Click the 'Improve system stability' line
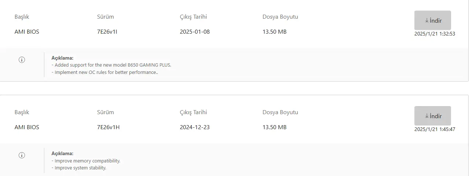Screen dimensions: 469x176 coord(79,168)
